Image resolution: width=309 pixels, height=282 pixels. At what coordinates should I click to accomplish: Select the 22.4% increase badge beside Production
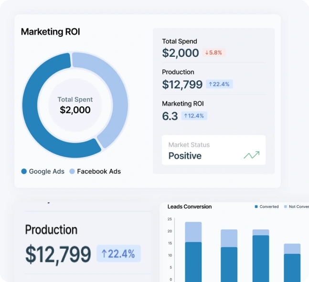[219, 84]
